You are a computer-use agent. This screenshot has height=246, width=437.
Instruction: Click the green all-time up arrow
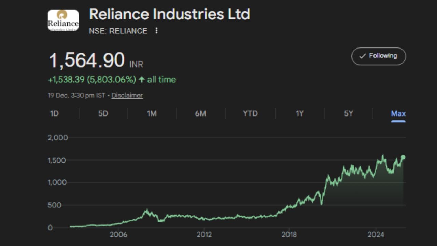pyautogui.click(x=141, y=80)
